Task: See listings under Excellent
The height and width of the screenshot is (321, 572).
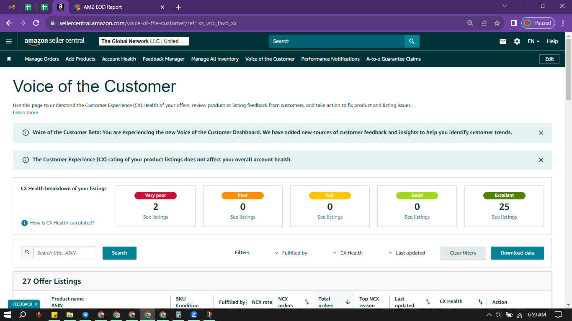Action: [504, 217]
